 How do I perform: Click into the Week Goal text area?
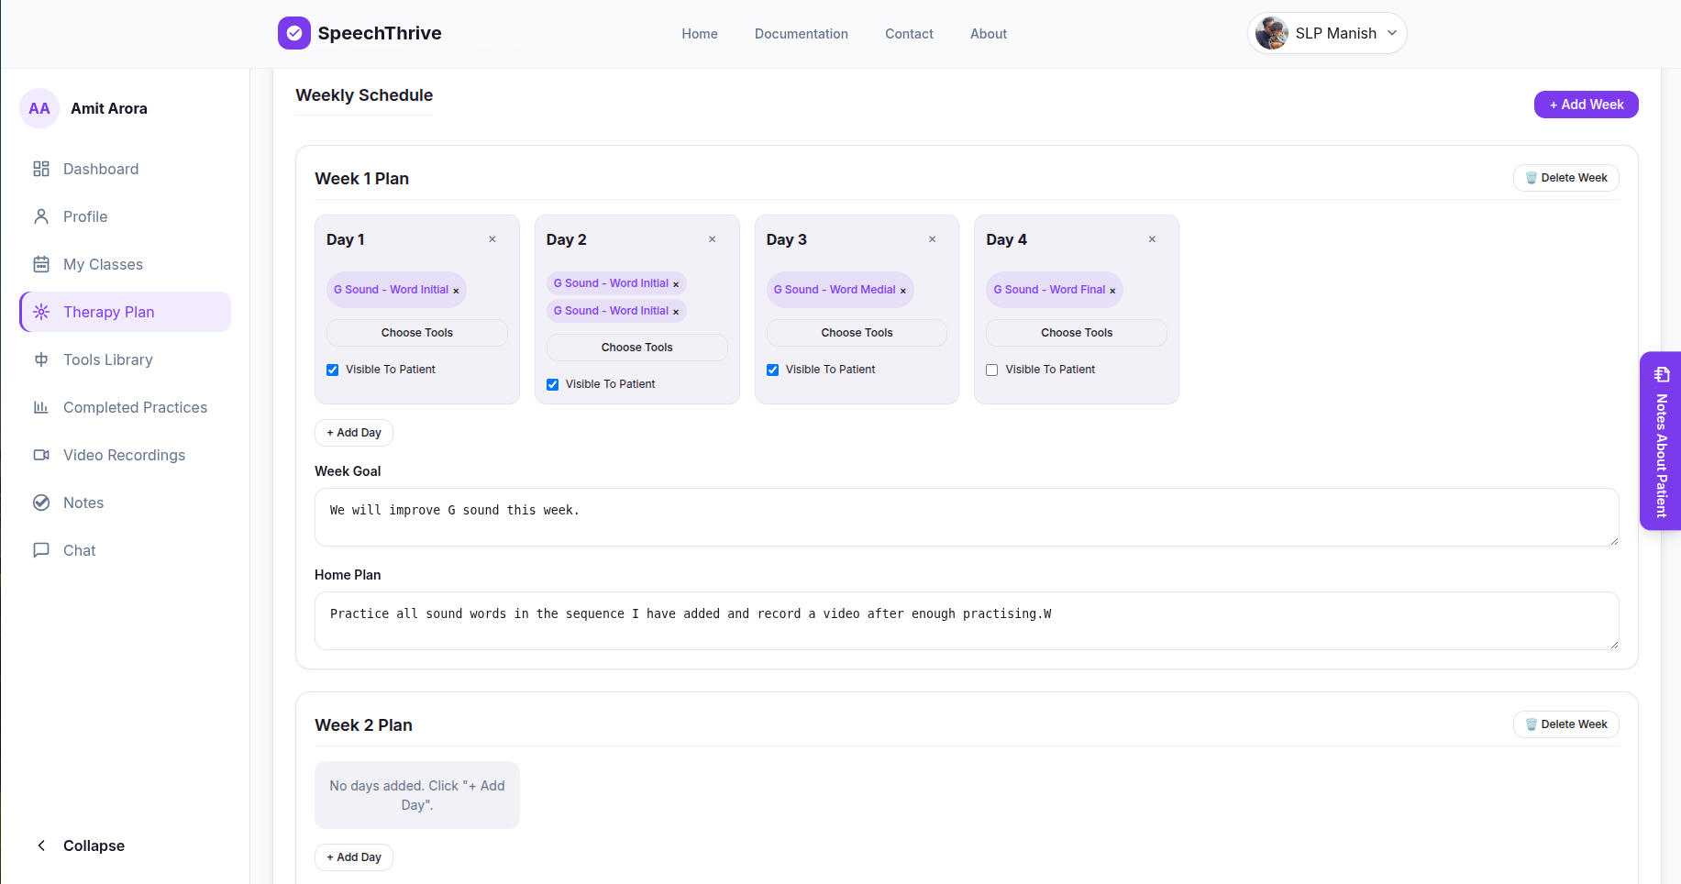(967, 517)
